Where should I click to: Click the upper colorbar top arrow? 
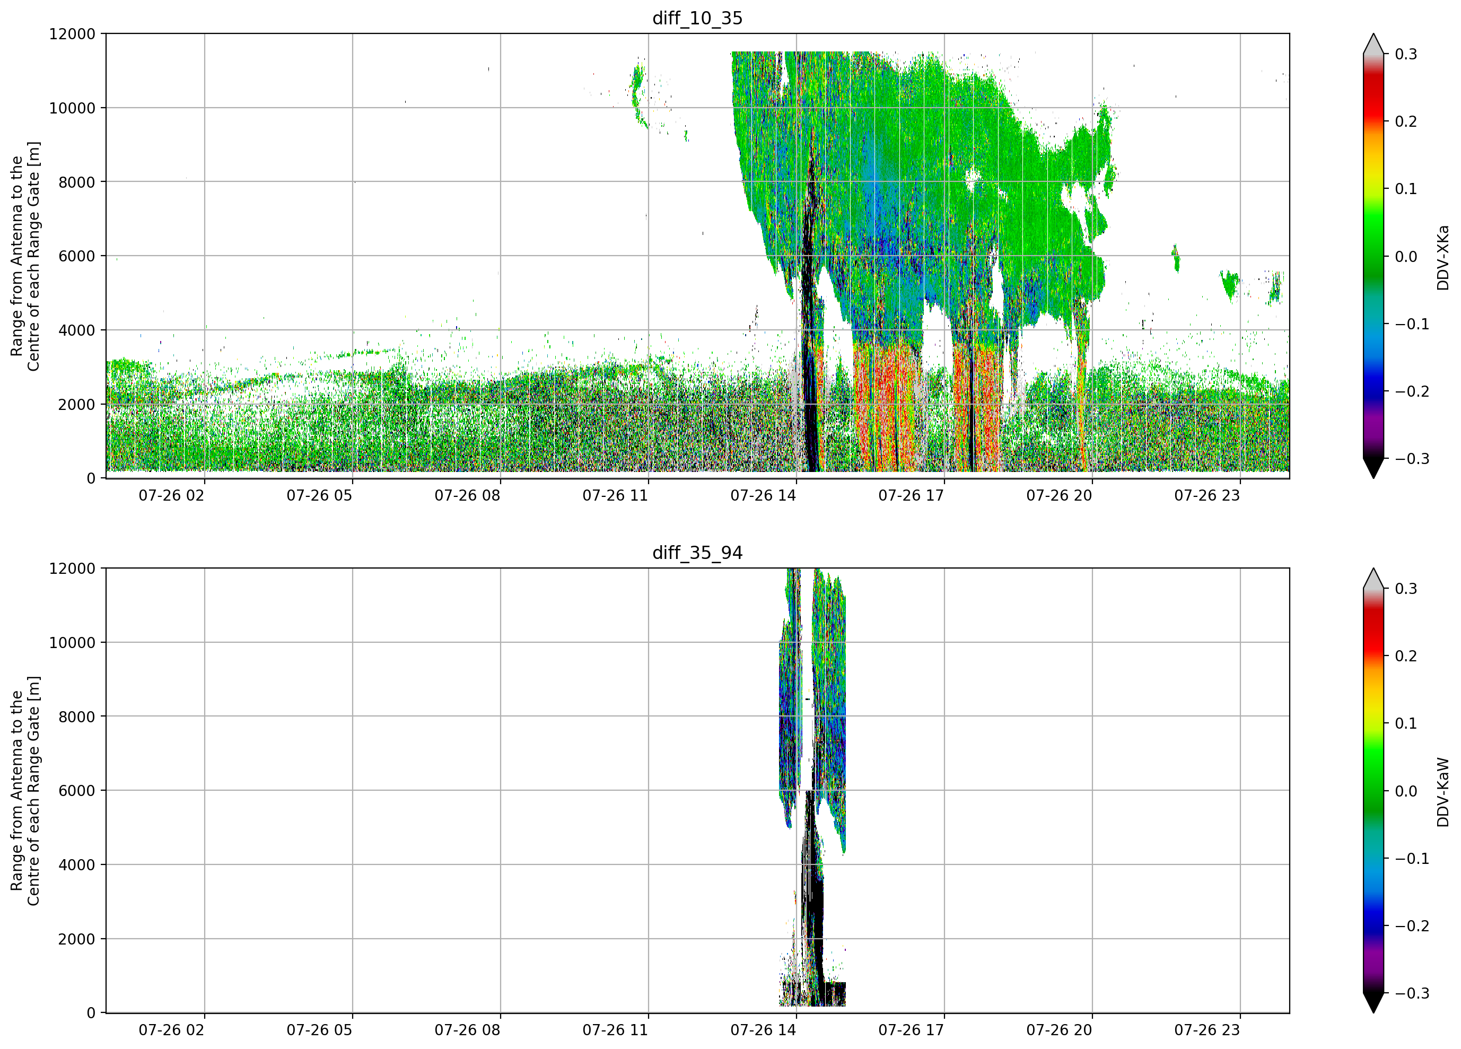pos(1373,44)
